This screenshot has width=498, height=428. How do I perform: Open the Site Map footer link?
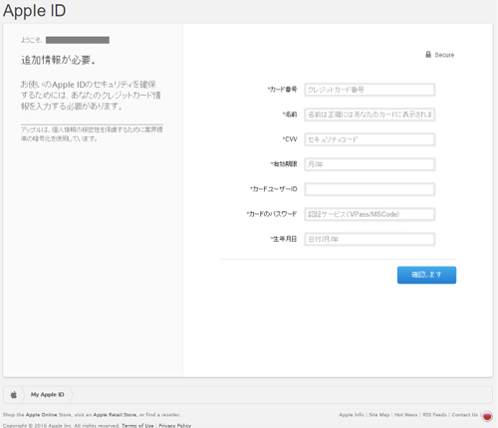tap(378, 415)
